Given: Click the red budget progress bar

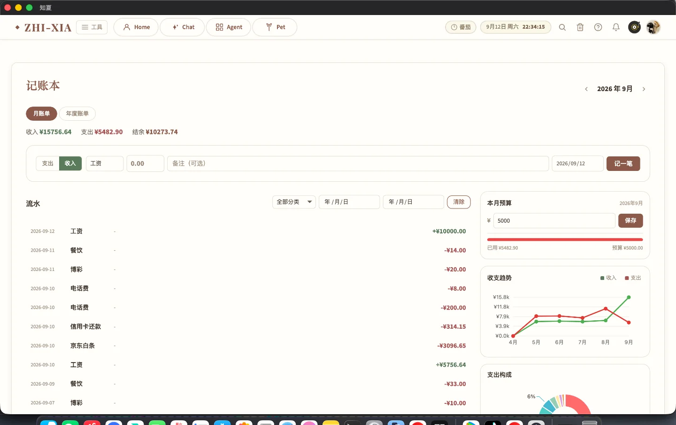Looking at the screenshot, I should tap(565, 240).
